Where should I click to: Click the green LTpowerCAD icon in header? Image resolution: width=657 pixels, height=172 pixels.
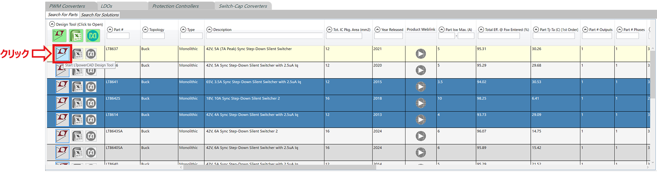[x=59, y=35]
